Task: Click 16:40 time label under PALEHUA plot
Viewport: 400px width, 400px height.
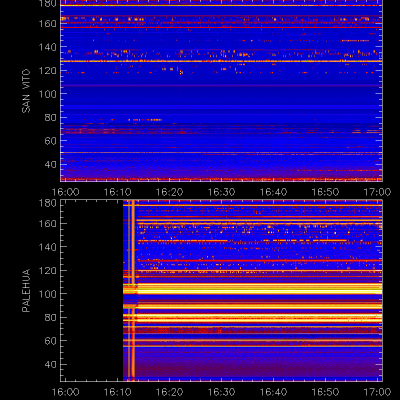Action: tap(273, 392)
